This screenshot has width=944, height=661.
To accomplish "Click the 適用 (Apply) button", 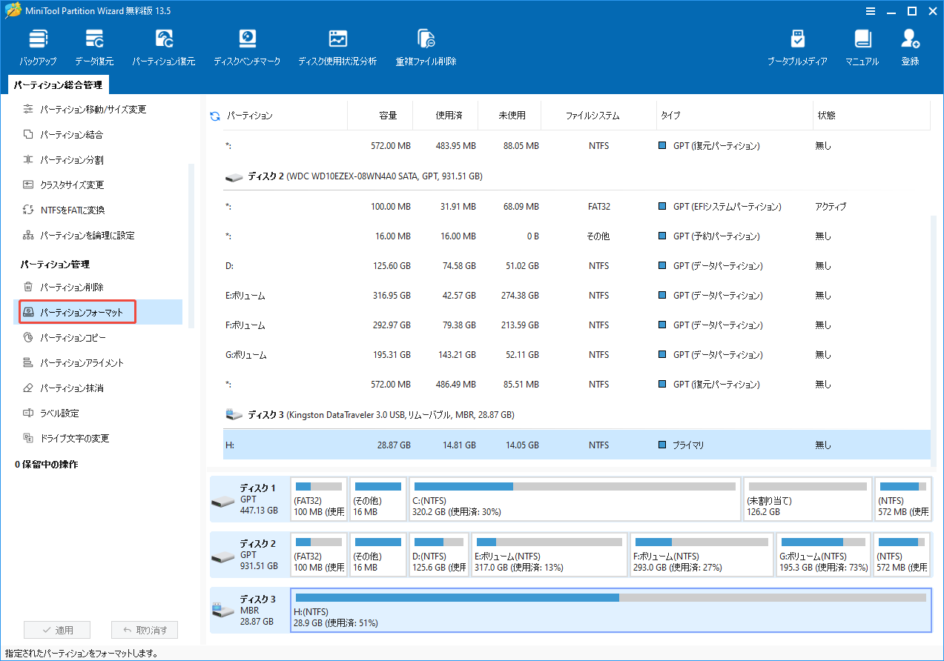I will tap(57, 629).
